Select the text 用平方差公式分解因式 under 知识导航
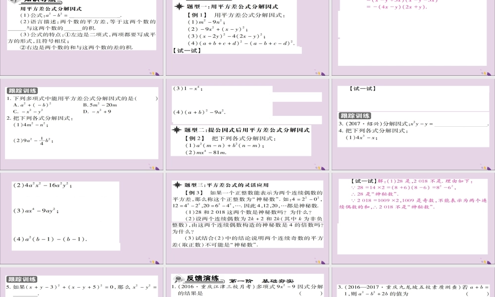The width and height of the screenshot is (495, 297). (51, 9)
